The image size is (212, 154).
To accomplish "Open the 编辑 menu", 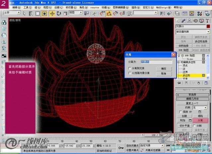I will pos(17,7).
